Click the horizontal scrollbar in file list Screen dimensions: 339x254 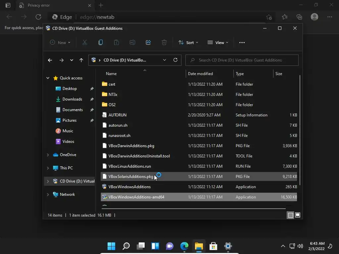pos(193,209)
